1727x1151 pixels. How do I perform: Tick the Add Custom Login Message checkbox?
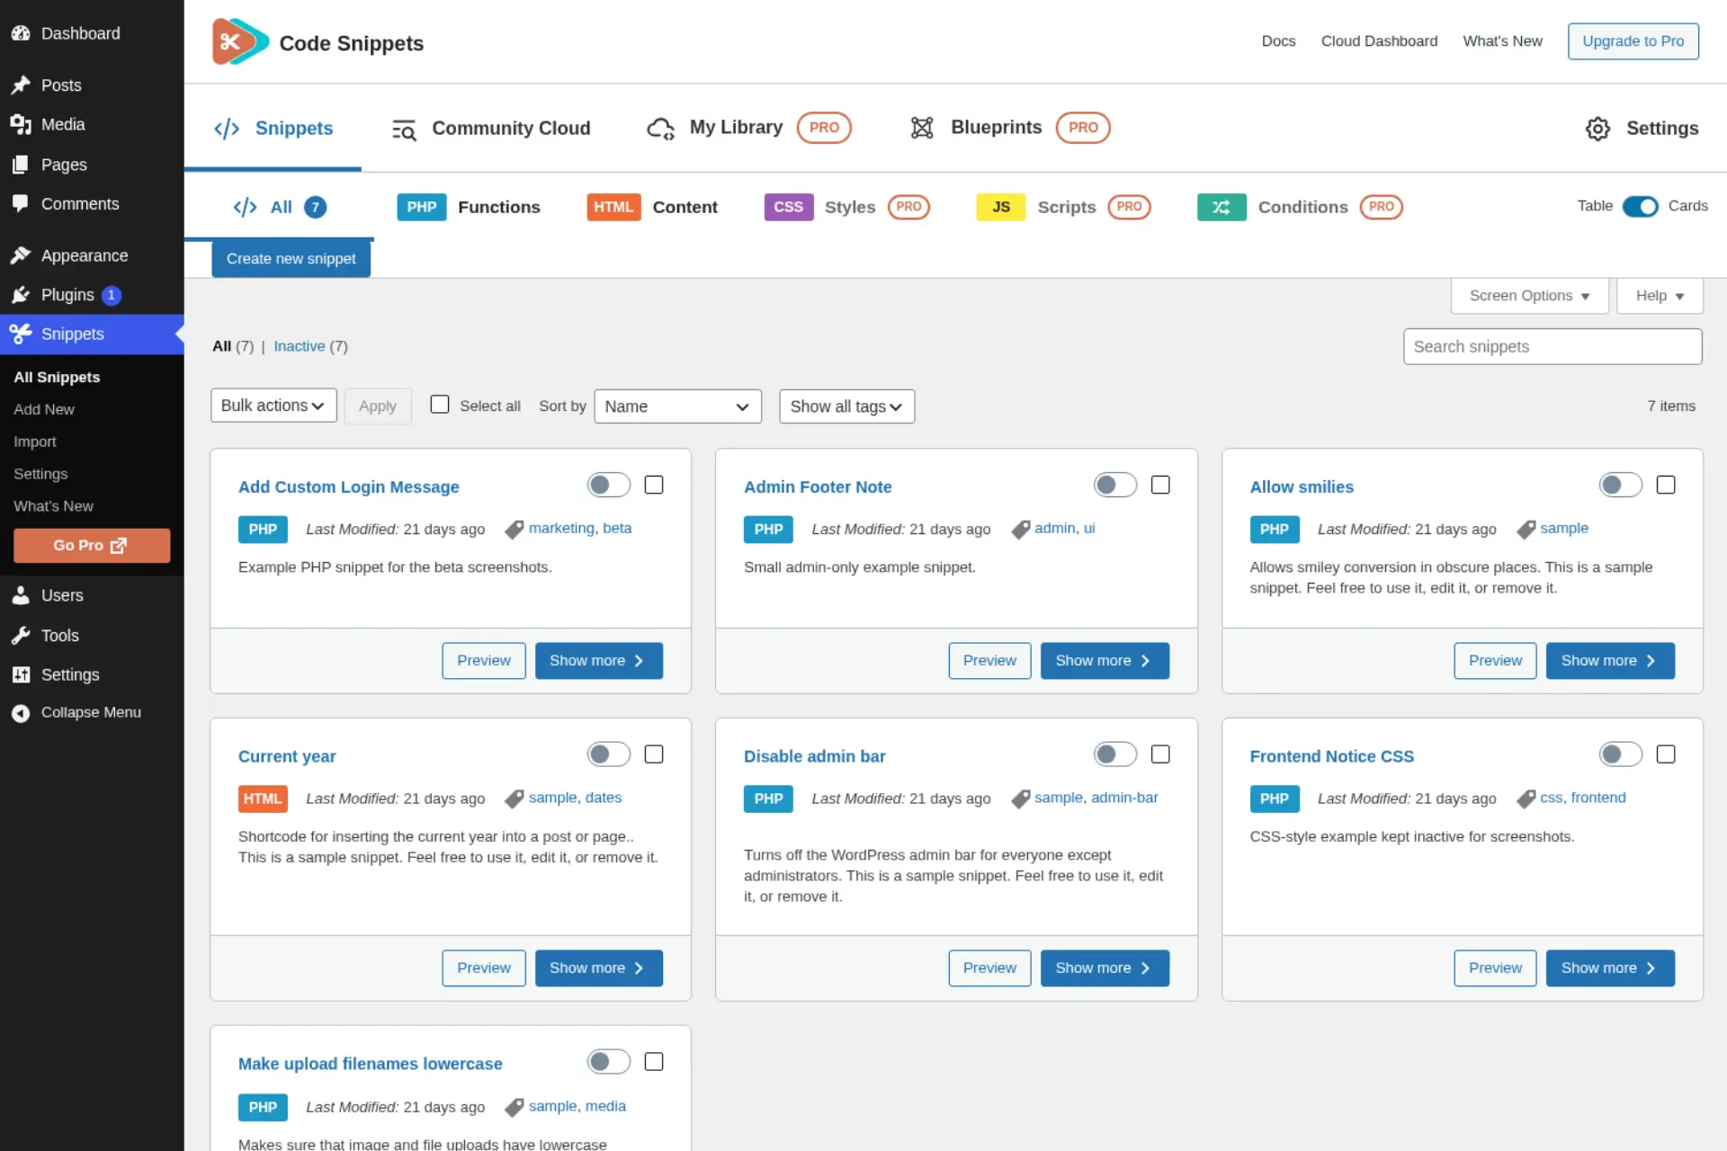[x=654, y=485]
